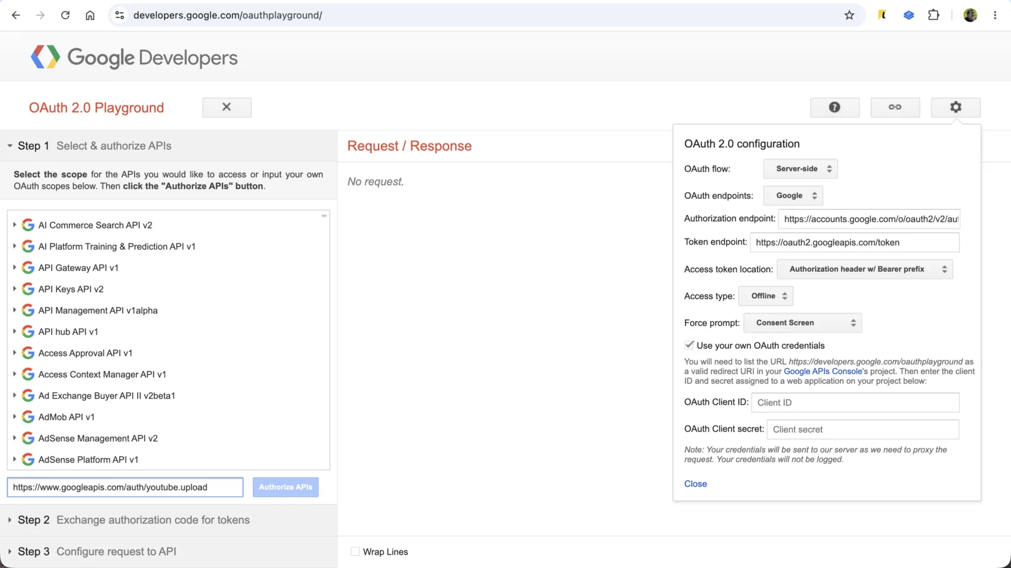Click the yellow extension icon in toolbar
Image resolution: width=1011 pixels, height=568 pixels.
882,15
